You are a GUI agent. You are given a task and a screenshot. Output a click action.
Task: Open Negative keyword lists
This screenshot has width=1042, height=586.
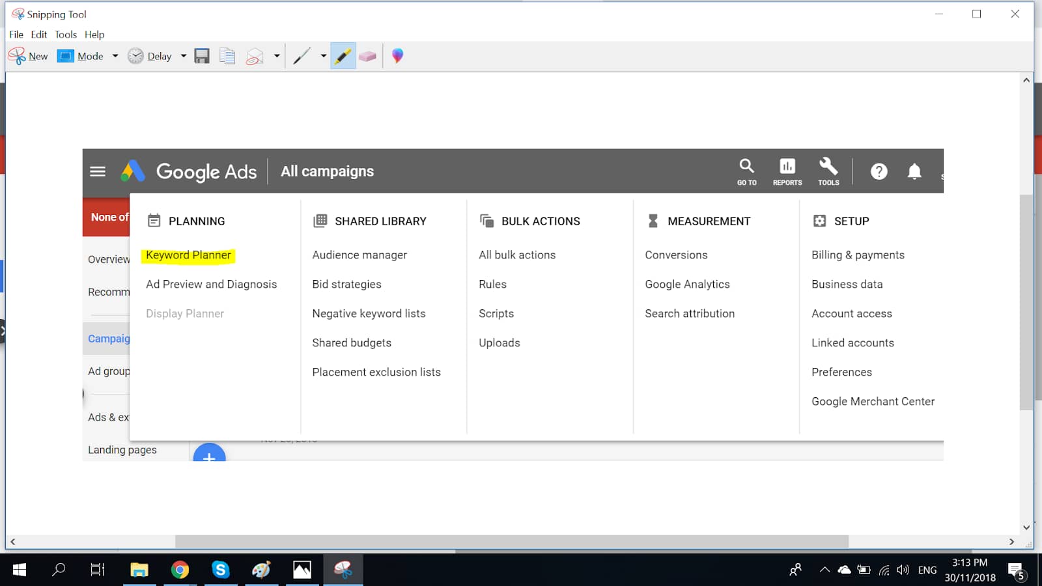[369, 314]
